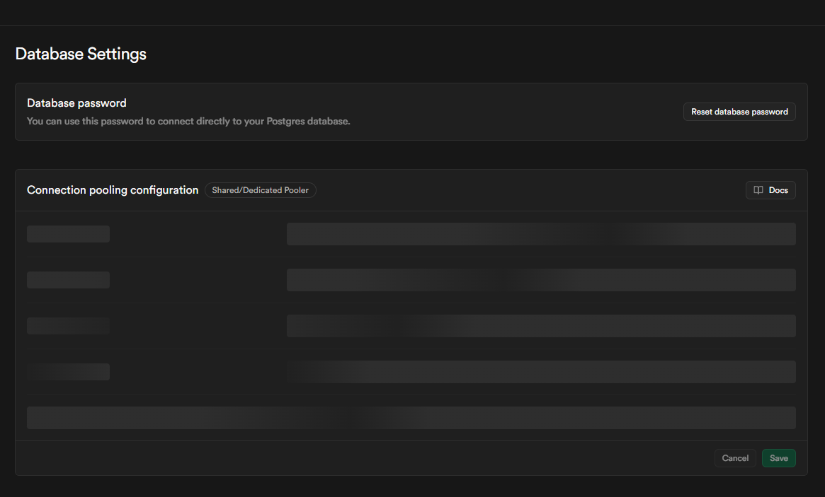Select the Database Settings heading text
Viewport: 825px width, 497px height.
81,54
